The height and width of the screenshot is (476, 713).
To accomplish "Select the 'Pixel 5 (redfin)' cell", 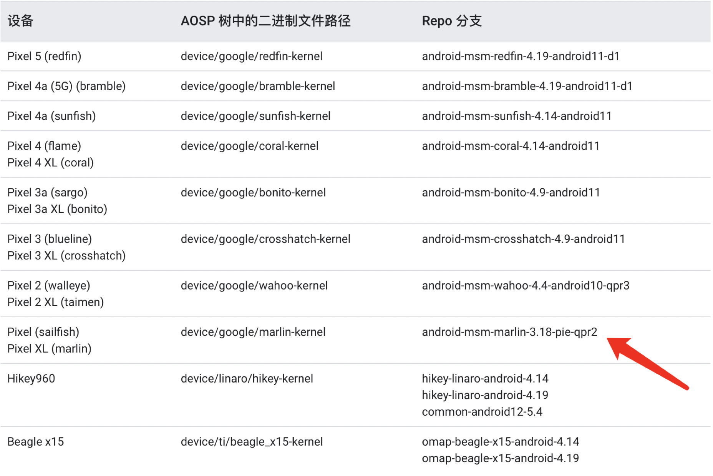I will [x=44, y=57].
